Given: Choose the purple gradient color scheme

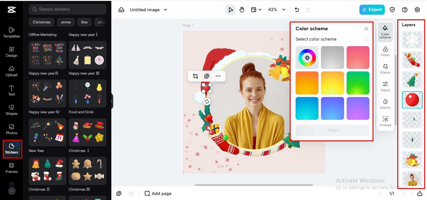Looking at the screenshot, I should pyautogui.click(x=358, y=108).
